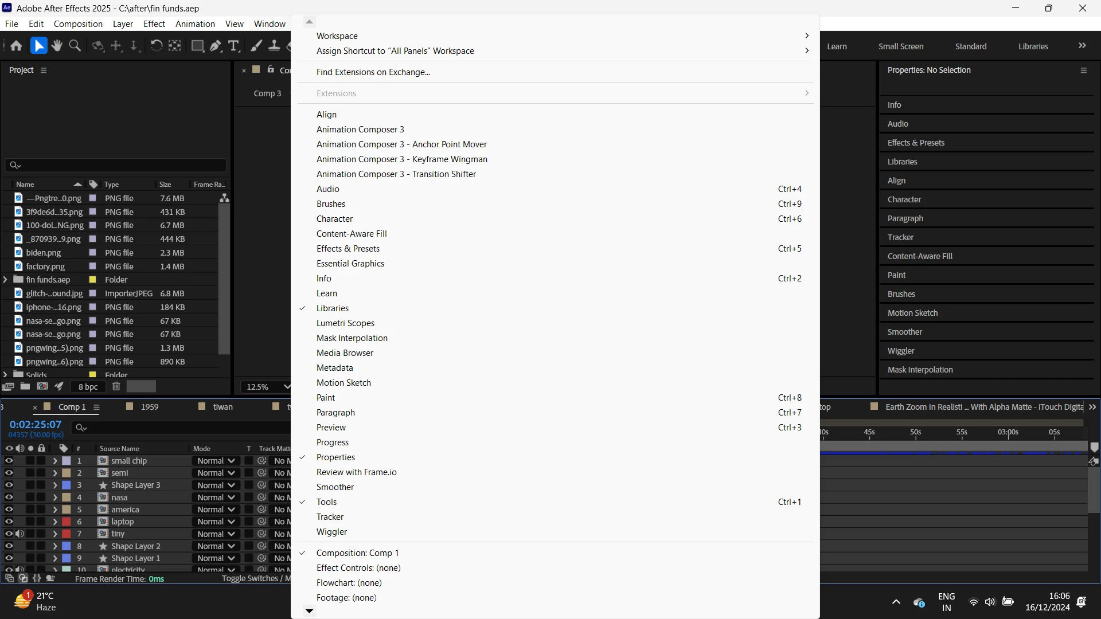This screenshot has height=619, width=1101.
Task: Expand the fin funds.aep folder
Action: coord(5,280)
